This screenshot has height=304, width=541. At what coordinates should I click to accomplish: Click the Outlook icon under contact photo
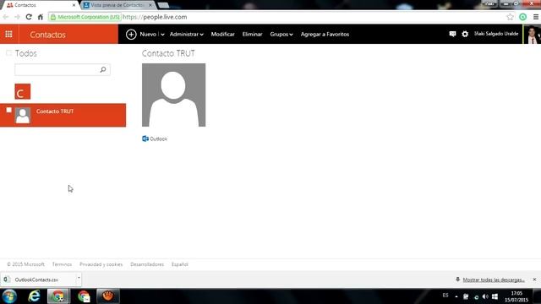coord(145,138)
